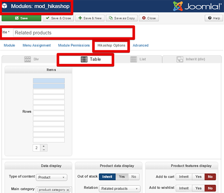Open the Help button
The image size is (224, 193).
pyautogui.click(x=214, y=18)
